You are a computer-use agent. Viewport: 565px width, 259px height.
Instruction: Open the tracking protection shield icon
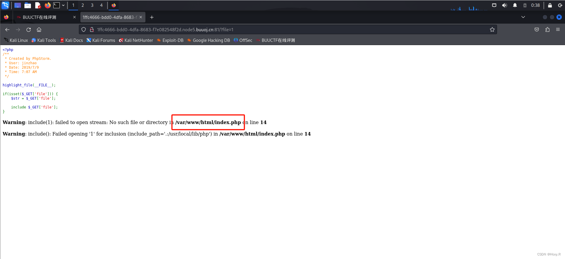pyautogui.click(x=84, y=30)
